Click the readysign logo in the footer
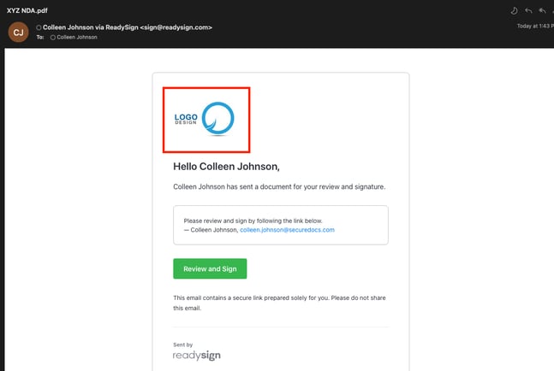The height and width of the screenshot is (371, 554). (x=196, y=355)
